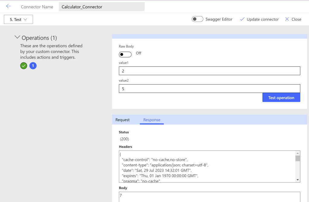Collapse the Operations (1) section chevron

[17, 38]
